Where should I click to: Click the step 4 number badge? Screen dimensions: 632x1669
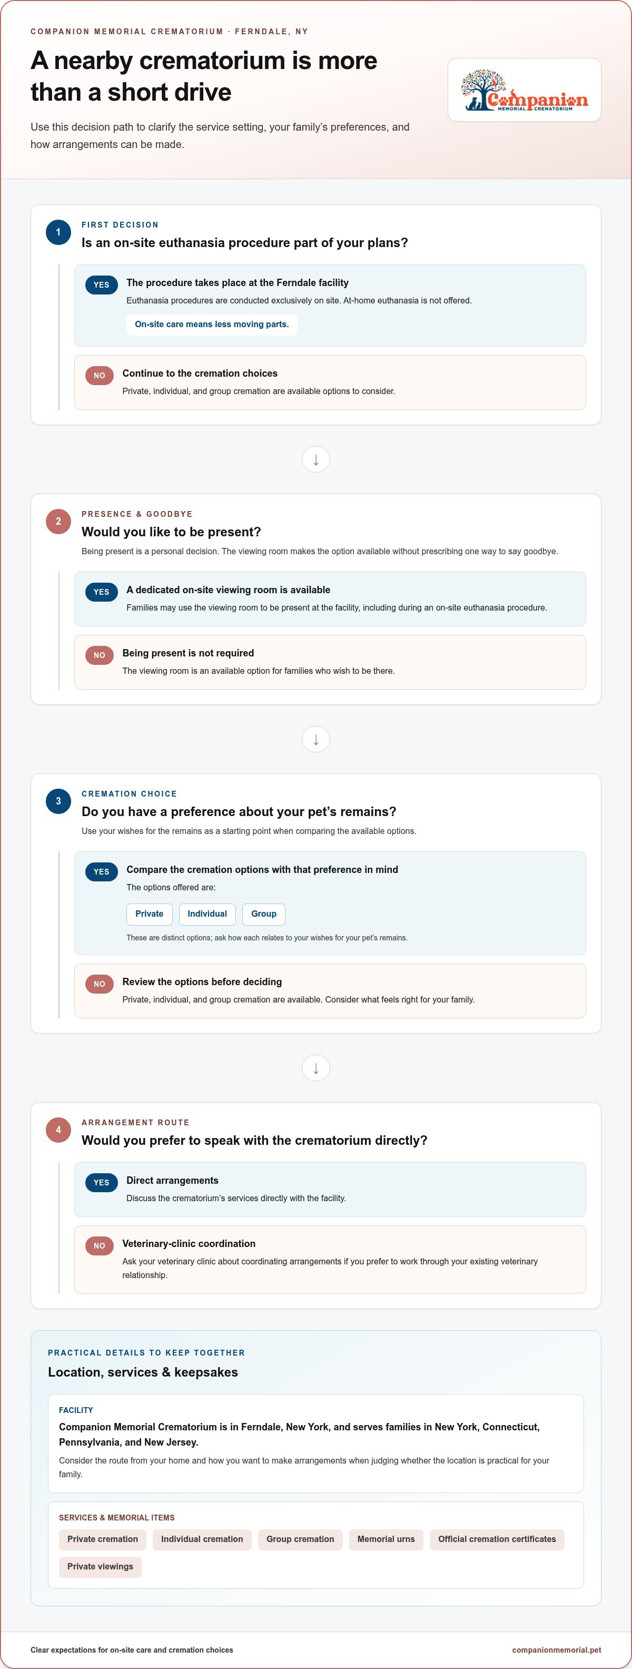point(58,1130)
